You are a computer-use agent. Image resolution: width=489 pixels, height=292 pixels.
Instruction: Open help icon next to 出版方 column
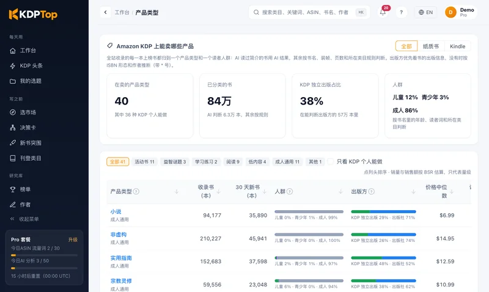pos(372,191)
